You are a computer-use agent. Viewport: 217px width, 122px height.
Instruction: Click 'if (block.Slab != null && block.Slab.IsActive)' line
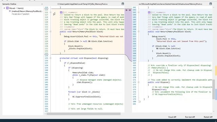point(88,41)
